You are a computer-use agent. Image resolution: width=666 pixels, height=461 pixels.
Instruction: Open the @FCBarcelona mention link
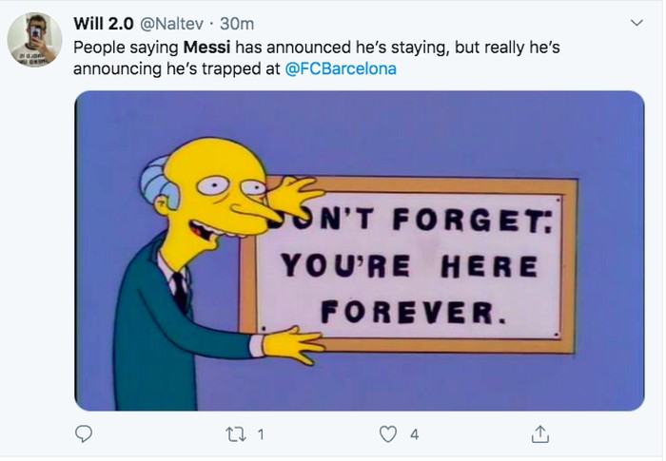pyautogui.click(x=341, y=69)
